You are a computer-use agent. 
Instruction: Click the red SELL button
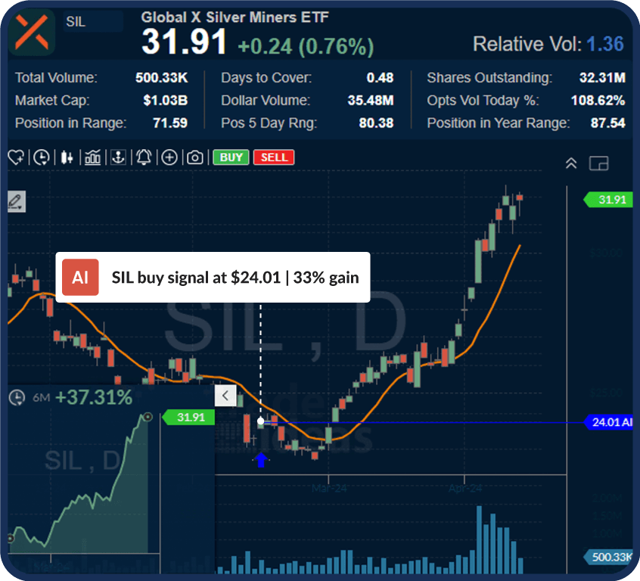coord(272,157)
